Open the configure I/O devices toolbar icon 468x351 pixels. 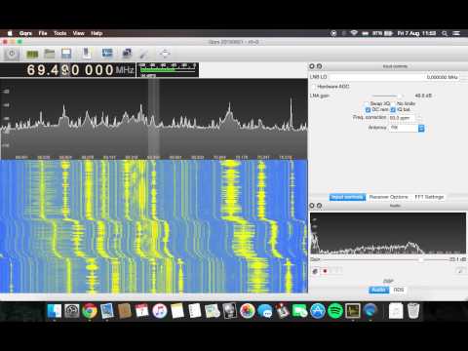click(x=32, y=54)
